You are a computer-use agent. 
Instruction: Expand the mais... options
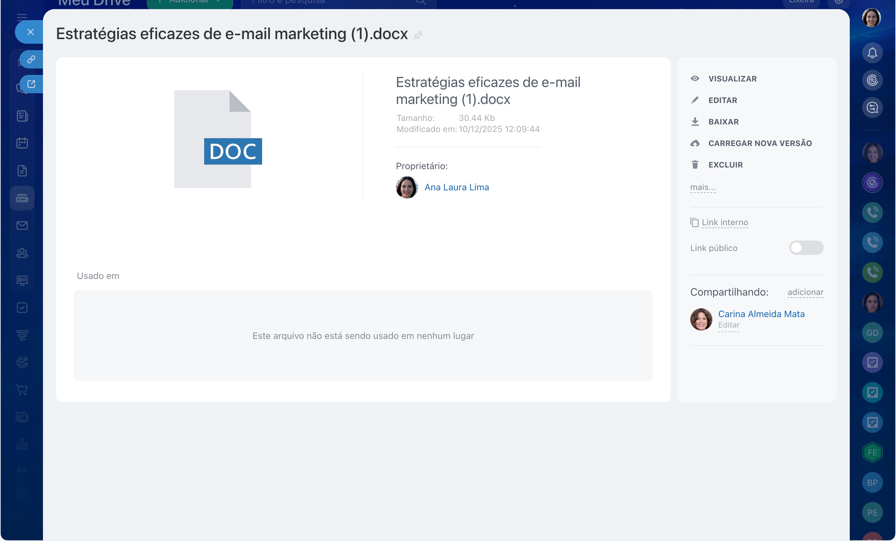pos(703,187)
